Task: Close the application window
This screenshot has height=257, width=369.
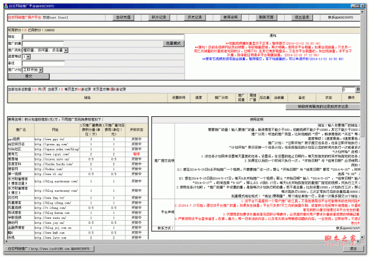Action: [364, 3]
